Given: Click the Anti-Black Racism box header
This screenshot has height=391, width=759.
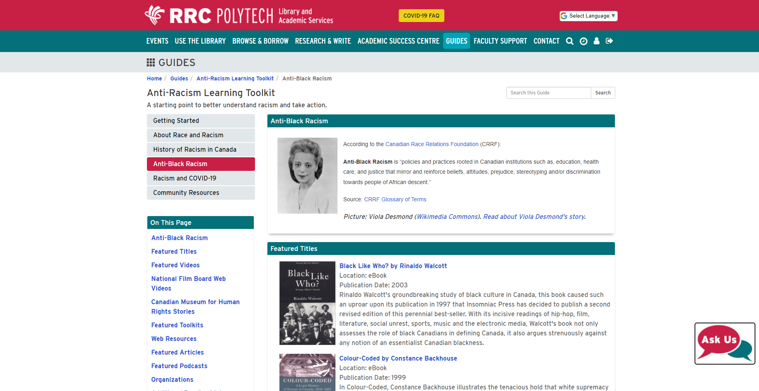Looking at the screenshot, I should 441,121.
